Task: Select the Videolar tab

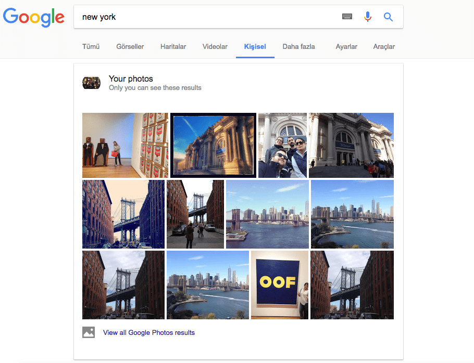Action: 215,46
